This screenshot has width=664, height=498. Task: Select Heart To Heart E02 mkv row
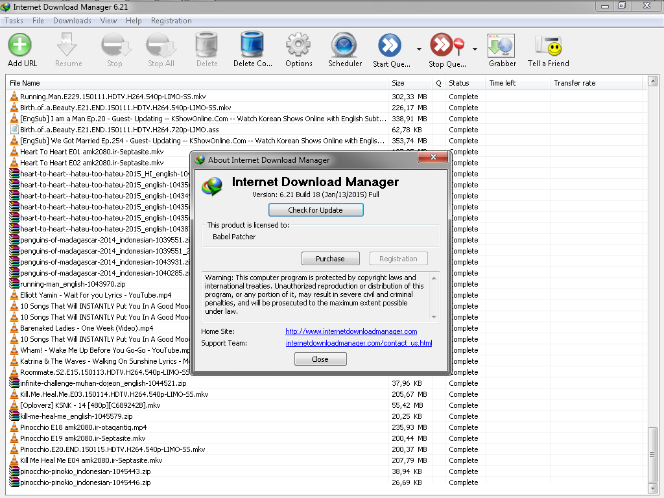point(99,163)
